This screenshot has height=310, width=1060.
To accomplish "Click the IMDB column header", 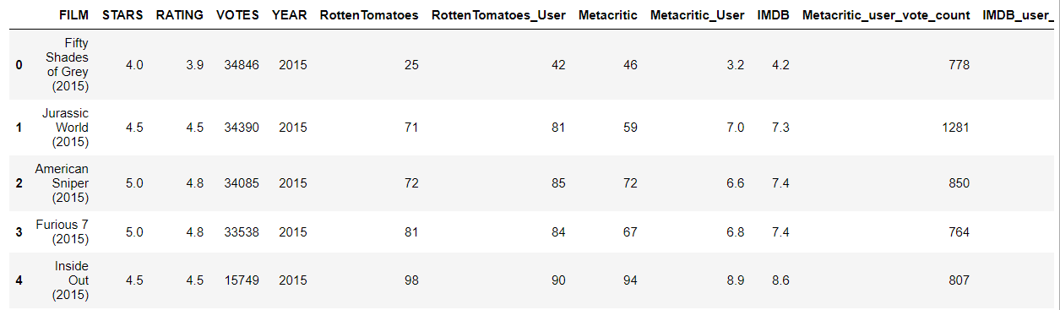I will point(773,15).
